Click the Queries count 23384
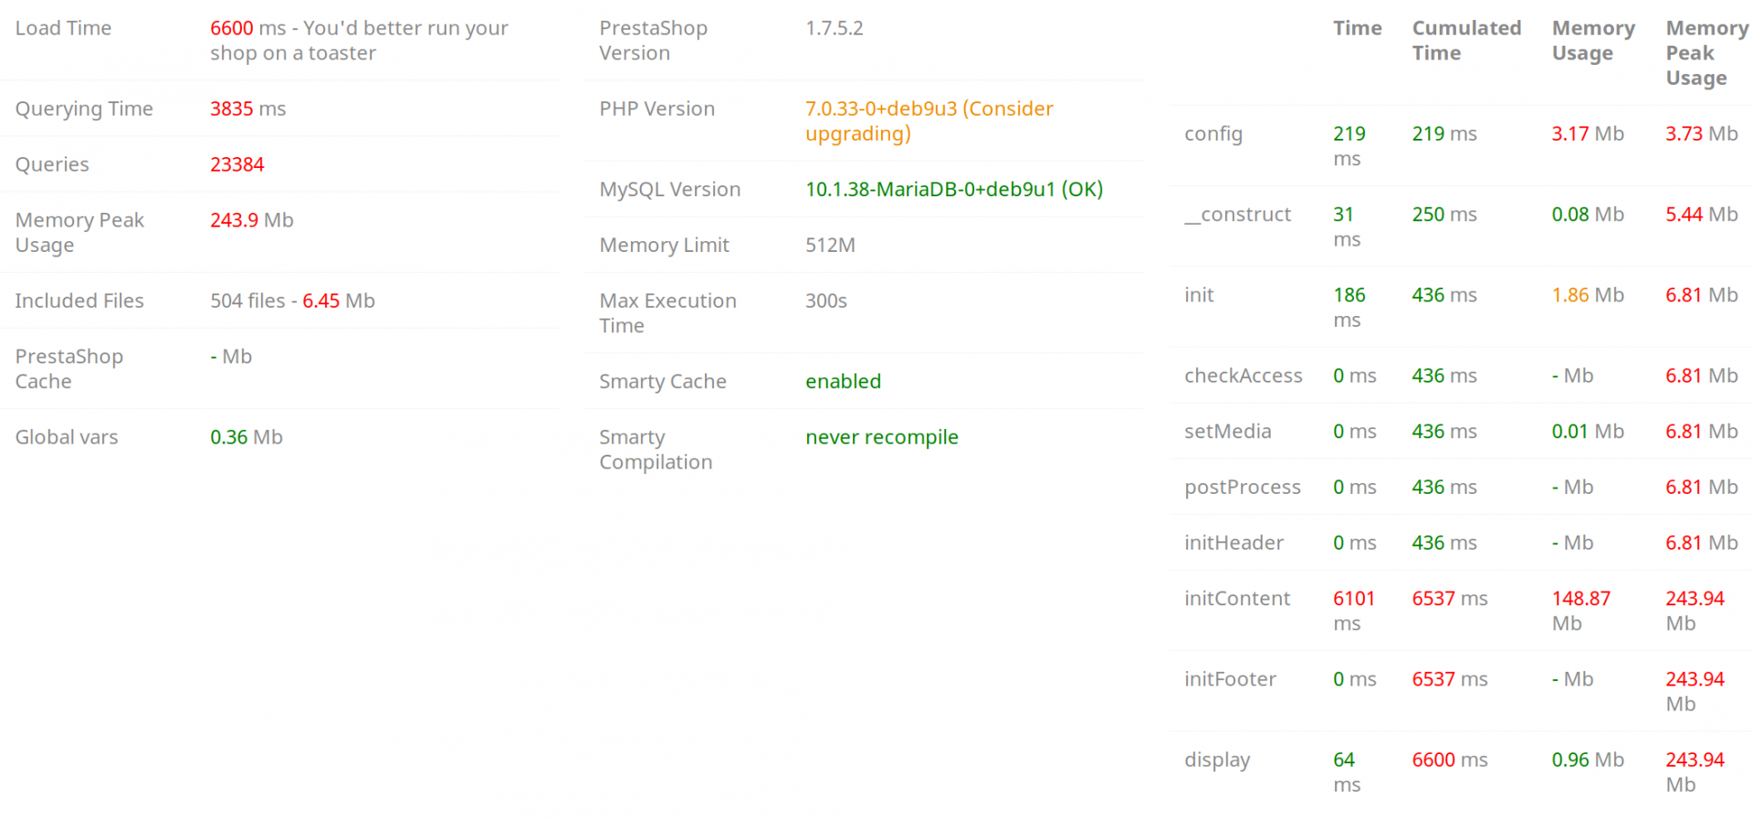This screenshot has height=819, width=1753. (x=237, y=164)
